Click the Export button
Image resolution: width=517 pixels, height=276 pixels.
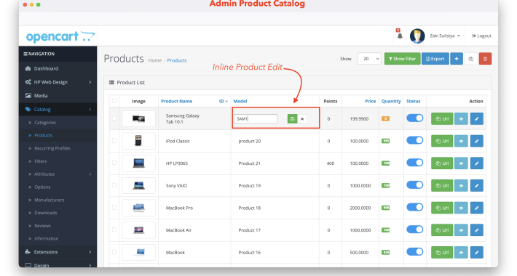435,59
